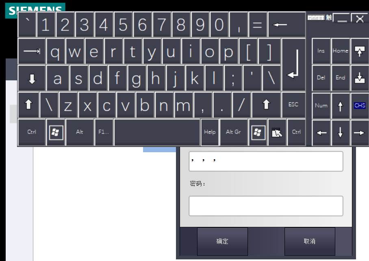Click the context menu key
Viewport: 369px width, 261px height.
[277, 132]
